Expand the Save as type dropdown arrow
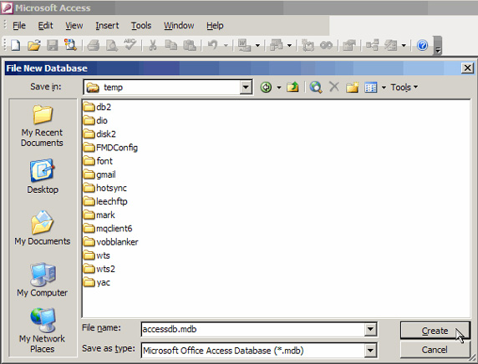This screenshot has height=364, width=478. tap(370, 351)
